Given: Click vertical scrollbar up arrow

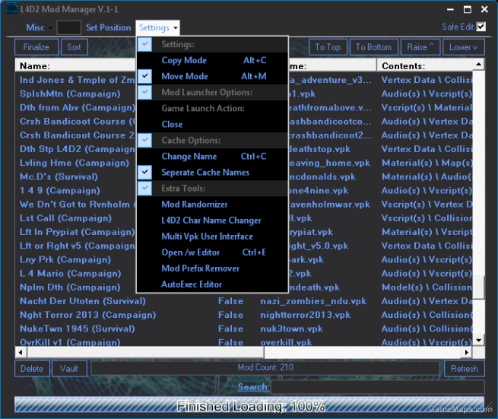Looking at the screenshot, I should pyautogui.click(x=478, y=65).
